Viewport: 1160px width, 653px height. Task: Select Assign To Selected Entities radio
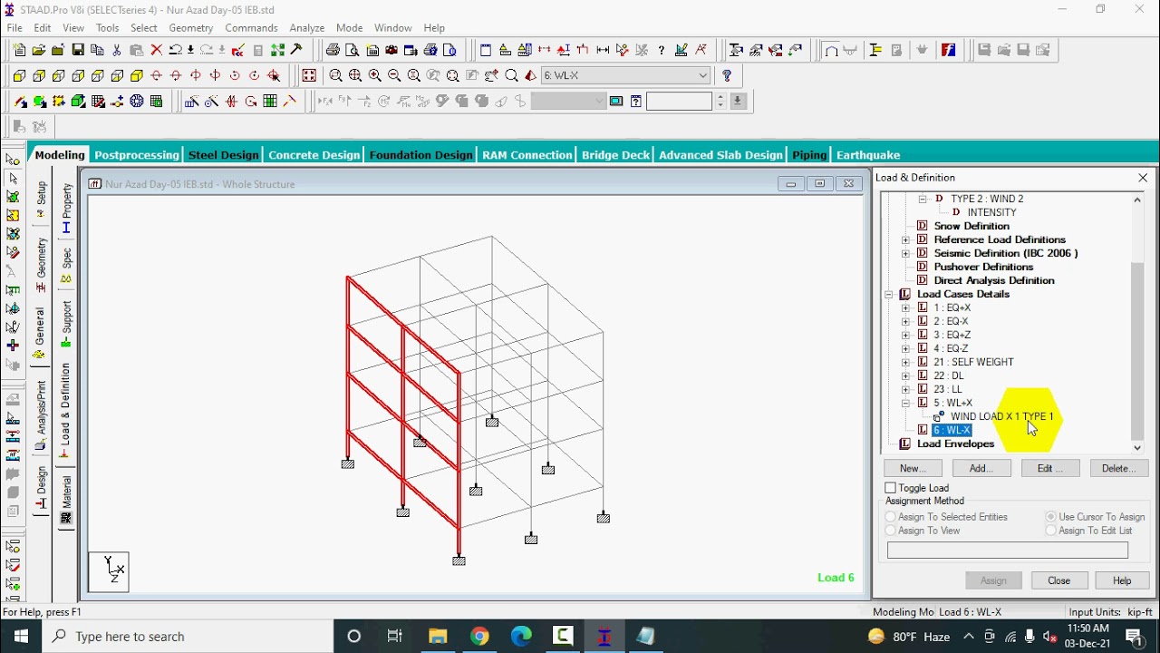click(x=891, y=517)
